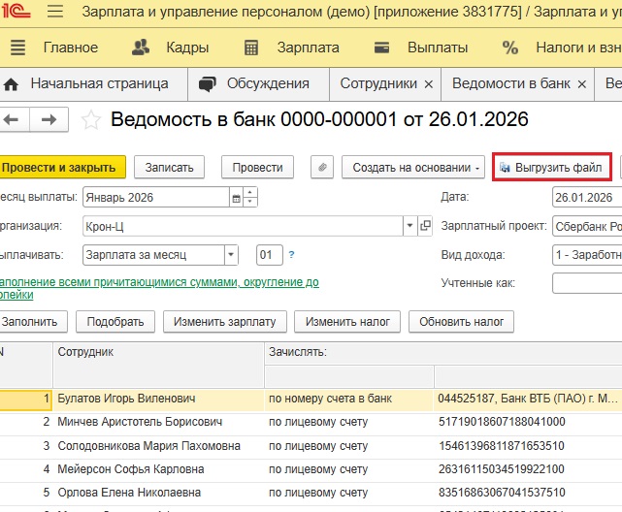Screen dimensions: 622x512
Task: Click the Сотрудник column header
Action: coord(159,365)
